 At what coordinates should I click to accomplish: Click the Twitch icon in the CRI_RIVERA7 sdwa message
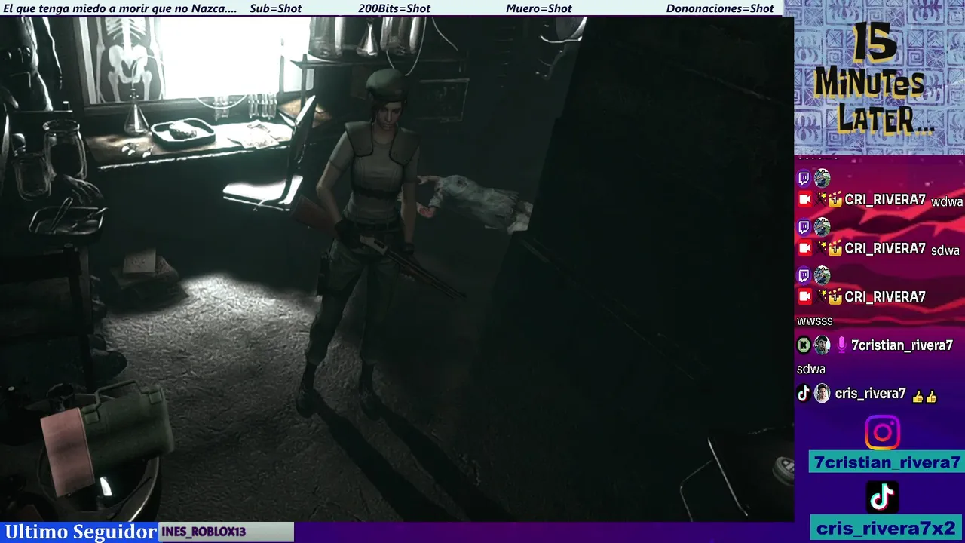[804, 227]
